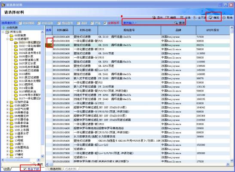The image size is (235, 172).
Task: Switch to the 筛选材料 tab
Action: (55, 169)
